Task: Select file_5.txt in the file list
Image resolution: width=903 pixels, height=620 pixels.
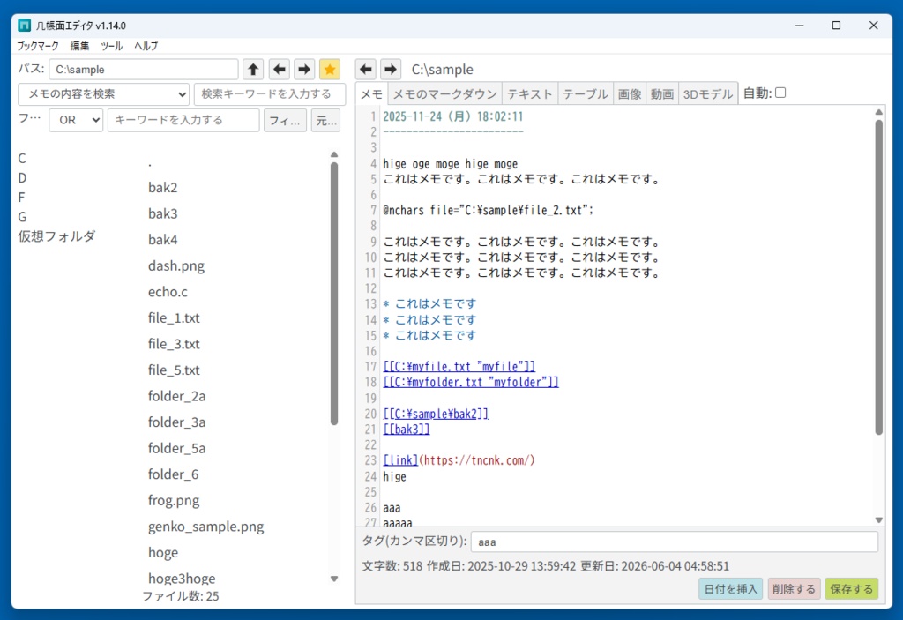Action: [174, 370]
